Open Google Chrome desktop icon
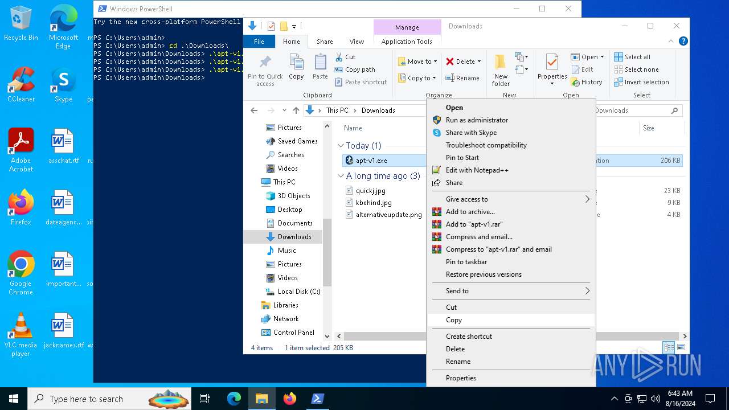The width and height of the screenshot is (729, 410). 21,273
